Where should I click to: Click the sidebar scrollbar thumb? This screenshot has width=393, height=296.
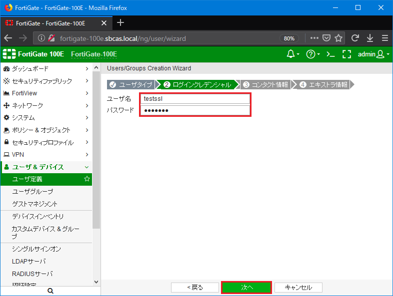pyautogui.click(x=96, y=150)
